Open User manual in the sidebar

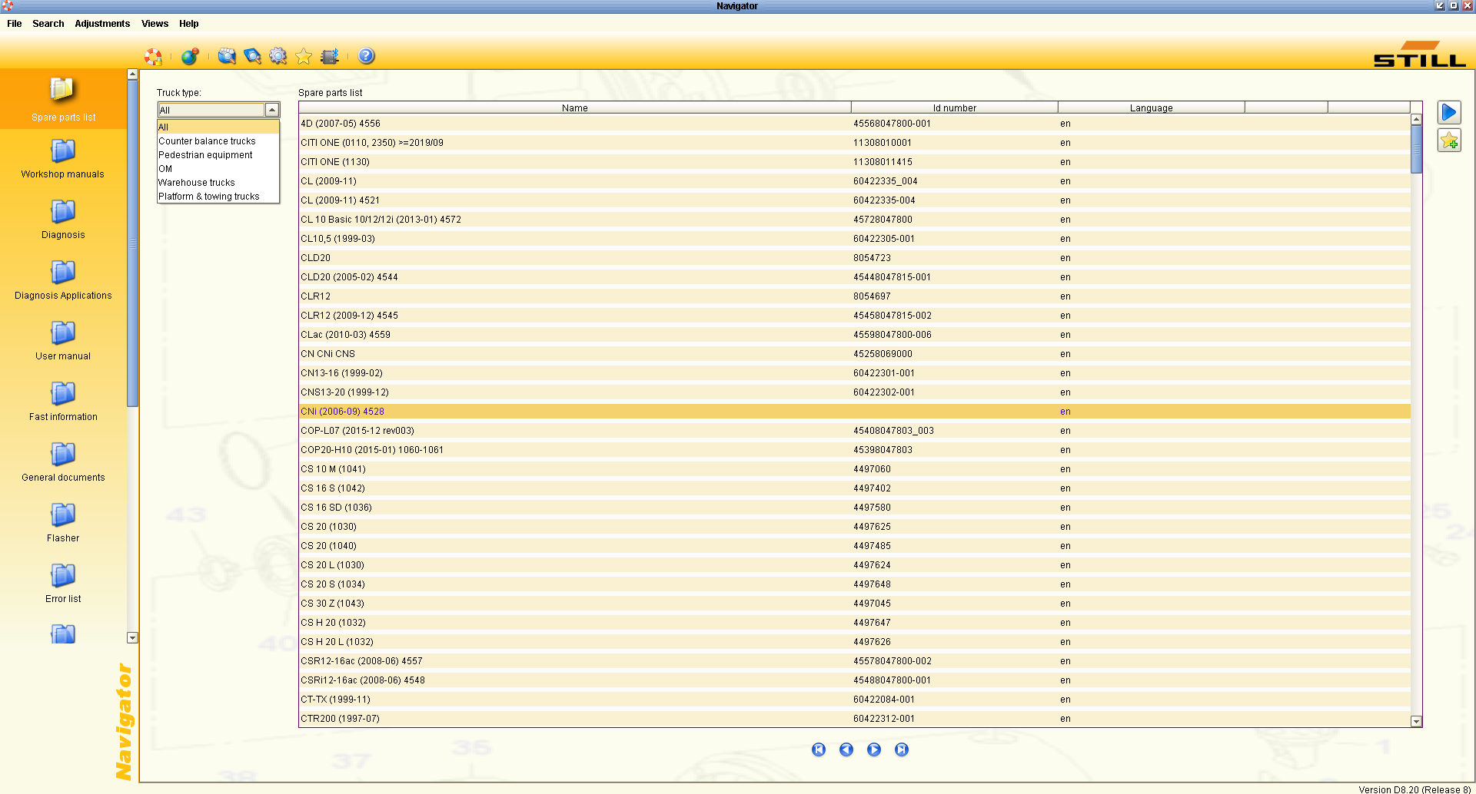63,341
